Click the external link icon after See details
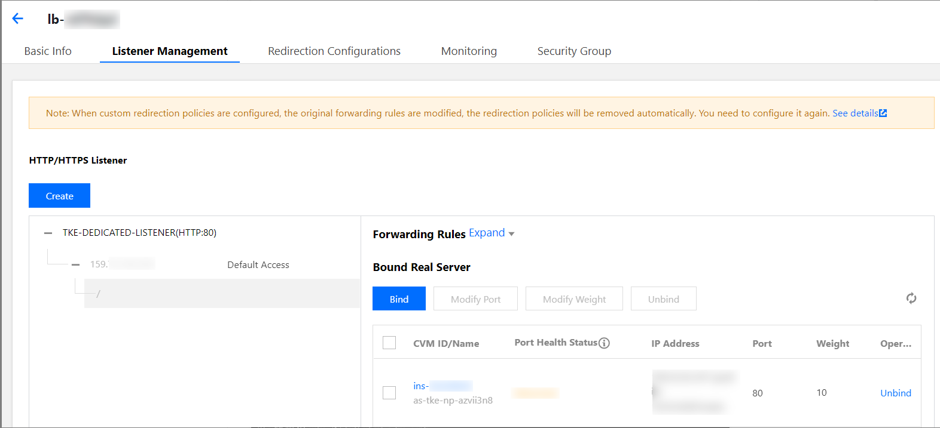This screenshot has height=428, width=940. click(x=883, y=113)
